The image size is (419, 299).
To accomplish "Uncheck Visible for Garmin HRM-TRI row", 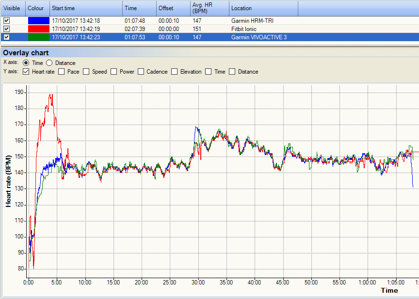I will 6,20.
